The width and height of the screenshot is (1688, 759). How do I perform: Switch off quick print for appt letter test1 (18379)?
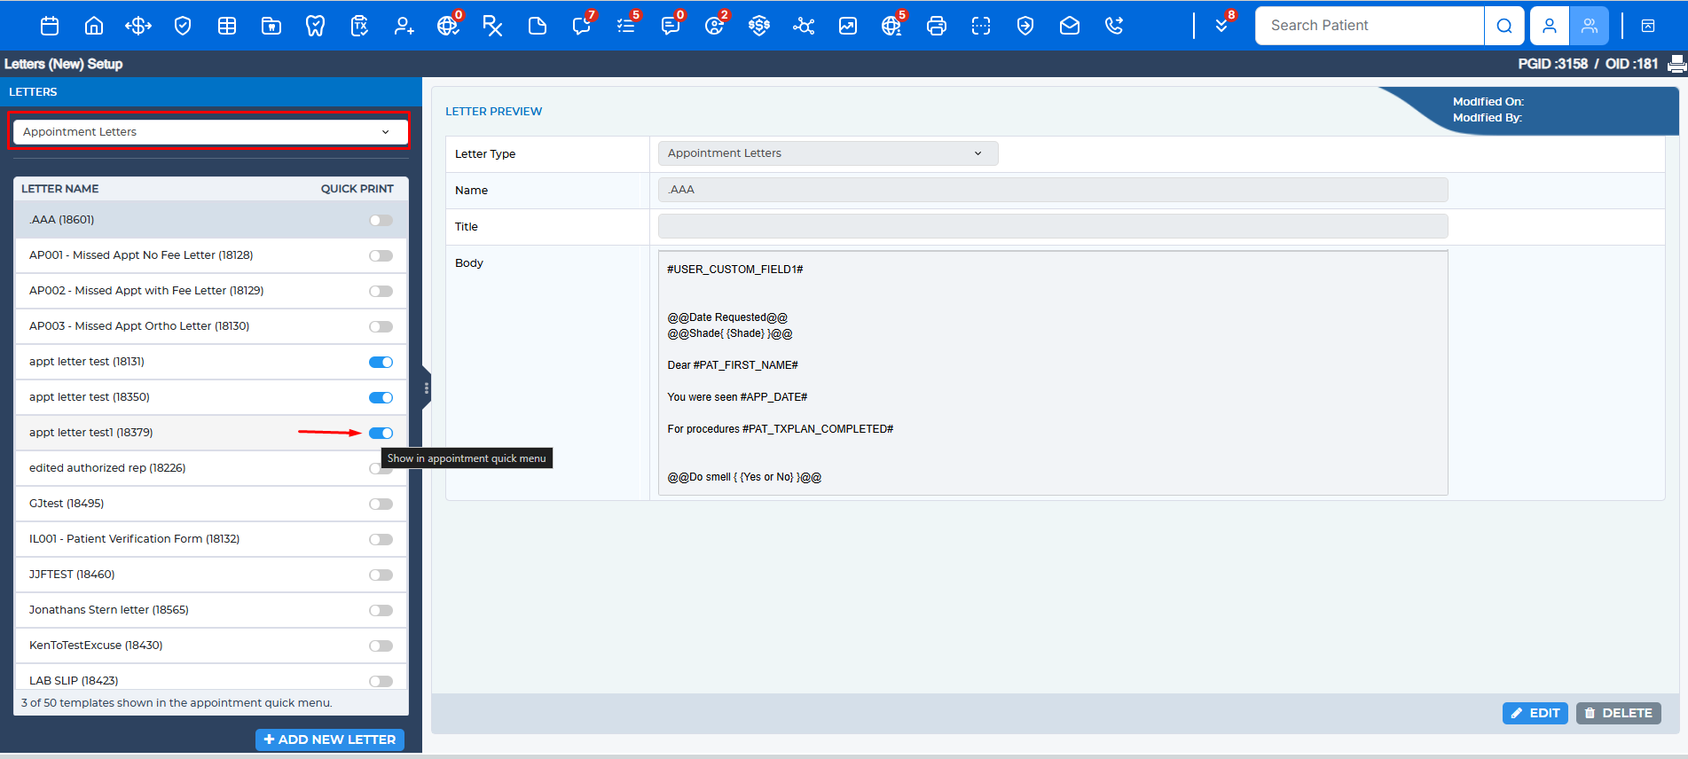click(x=381, y=433)
